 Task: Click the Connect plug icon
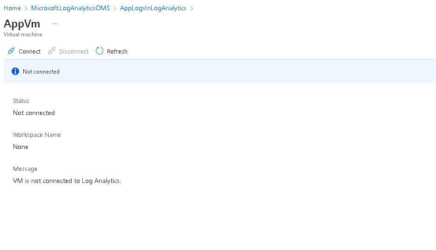(11, 51)
